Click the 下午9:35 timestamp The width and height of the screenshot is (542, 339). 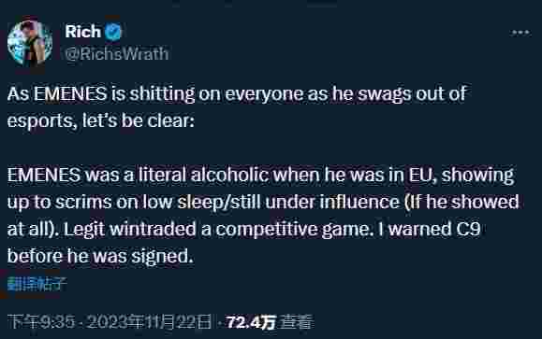point(41,322)
